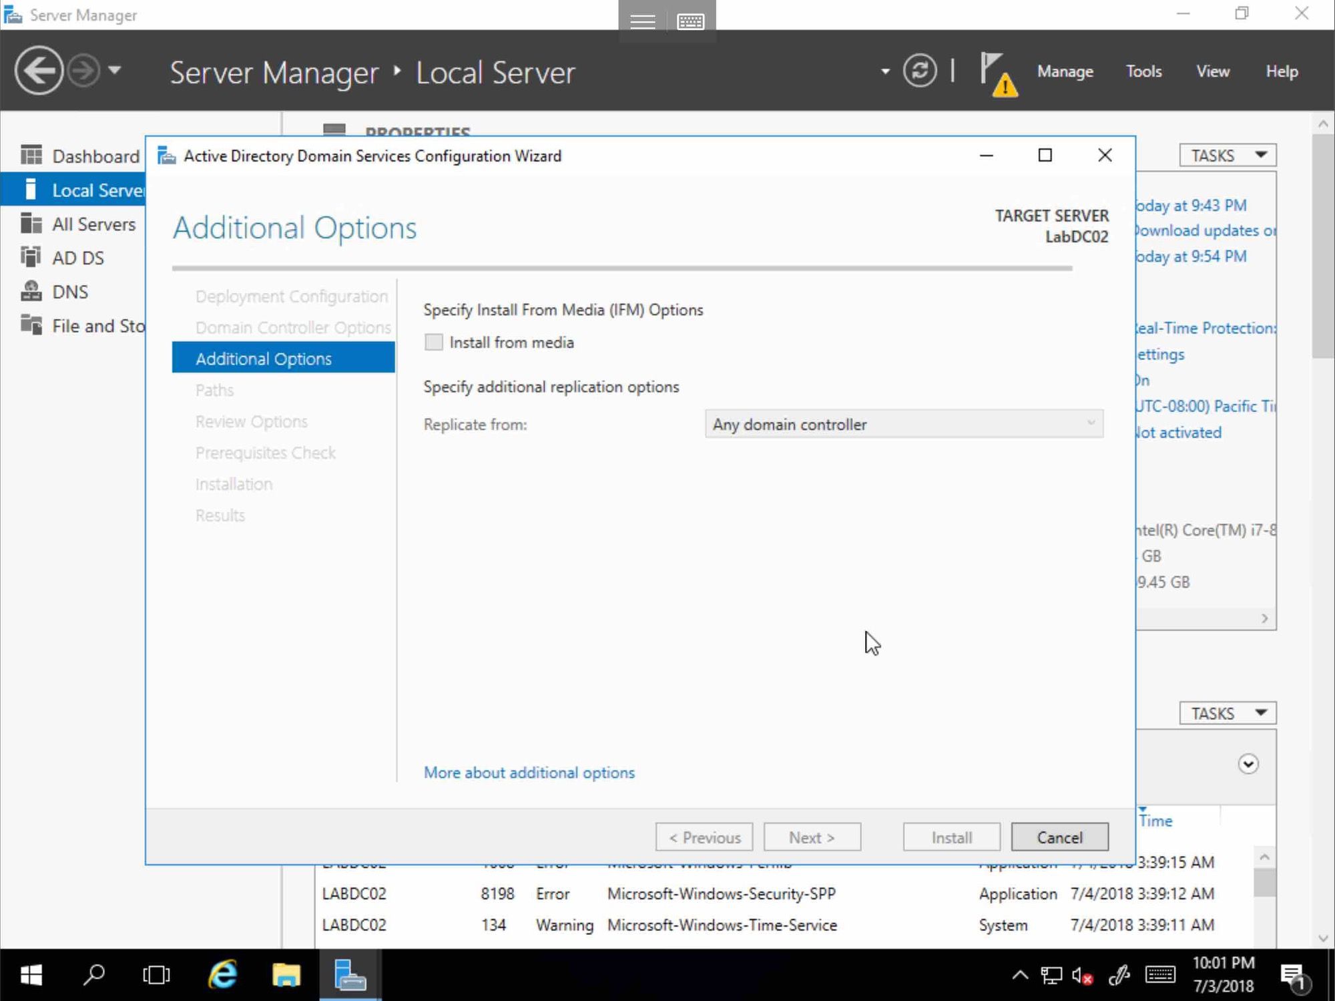Click the AD DS sidebar icon
The image size is (1335, 1001).
pos(31,257)
